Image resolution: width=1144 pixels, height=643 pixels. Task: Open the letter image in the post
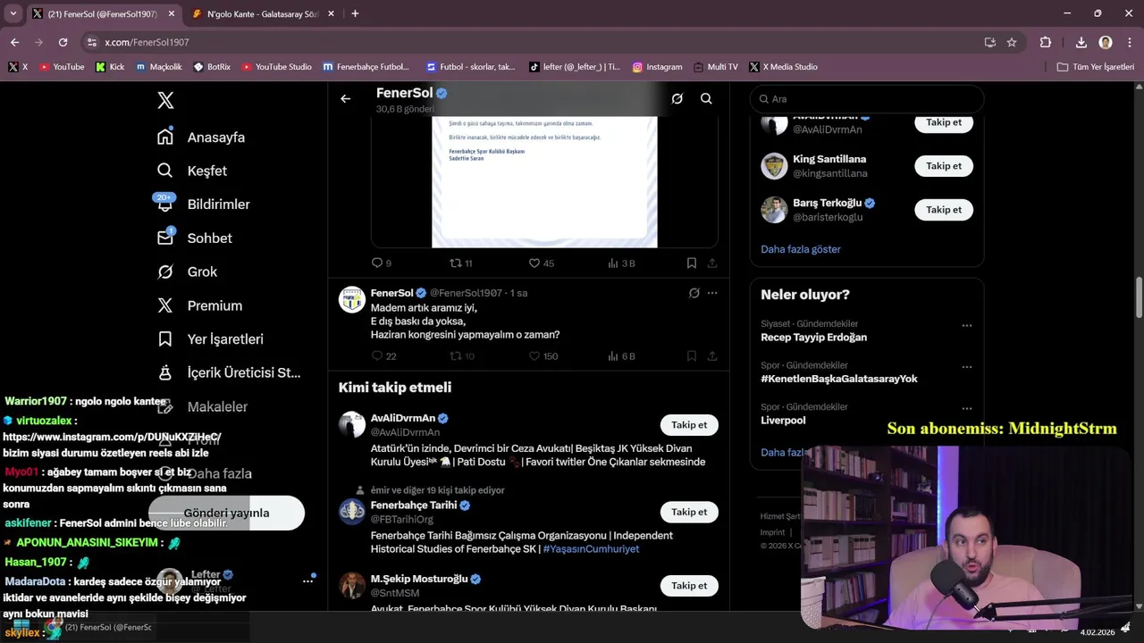coord(544,181)
